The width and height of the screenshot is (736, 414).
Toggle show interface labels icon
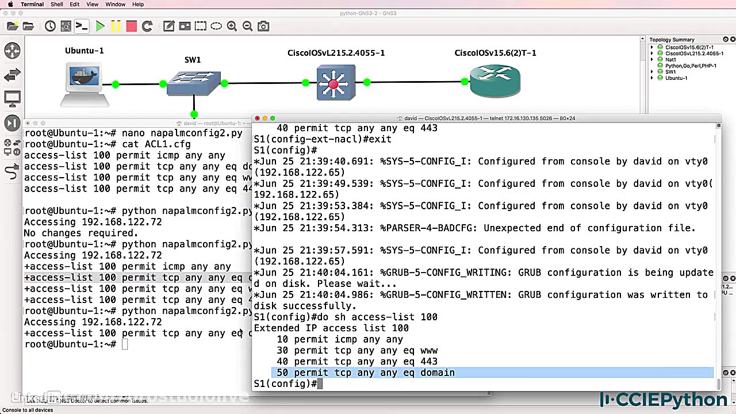click(x=66, y=26)
